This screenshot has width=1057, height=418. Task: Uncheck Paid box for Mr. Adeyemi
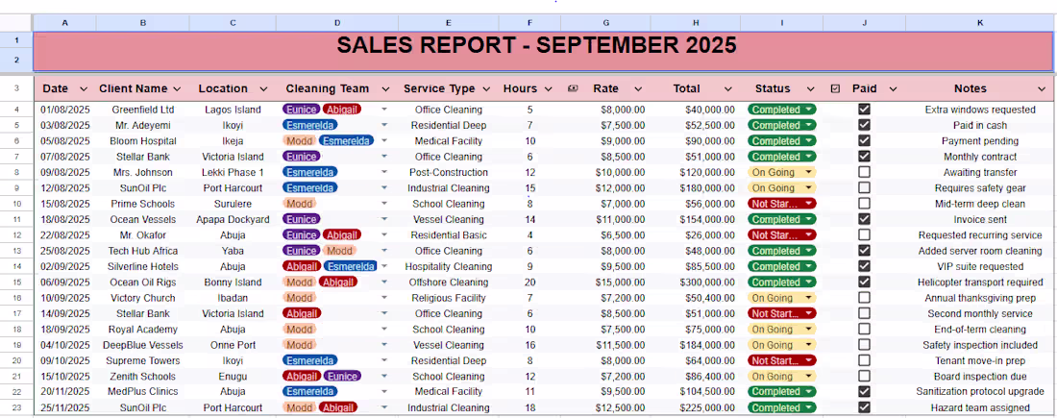point(864,125)
